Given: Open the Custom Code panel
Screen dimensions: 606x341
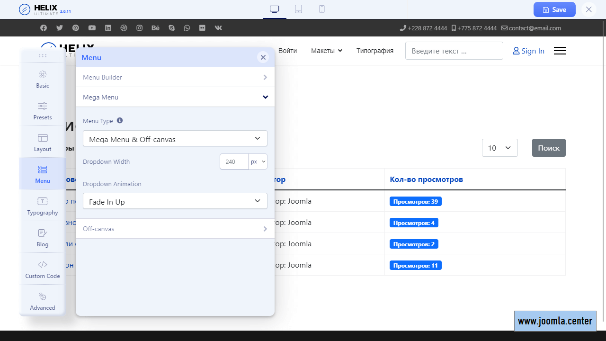Looking at the screenshot, I should coord(43,269).
